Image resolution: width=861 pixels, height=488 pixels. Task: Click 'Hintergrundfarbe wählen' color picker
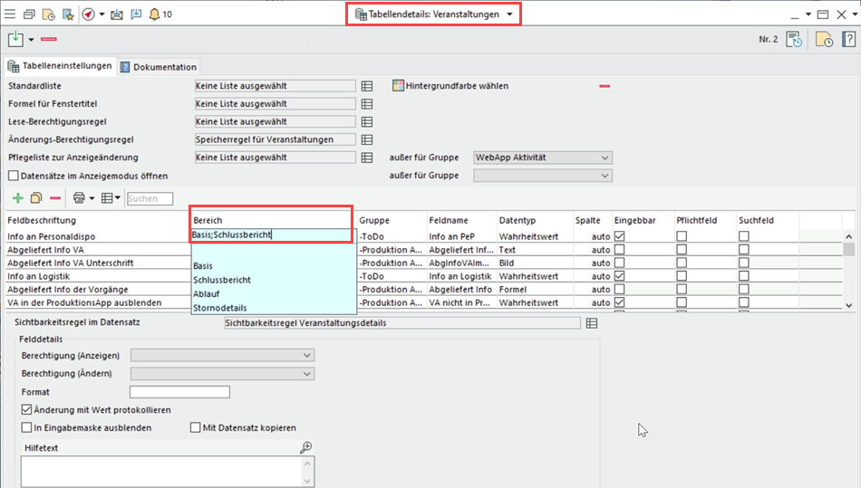450,86
